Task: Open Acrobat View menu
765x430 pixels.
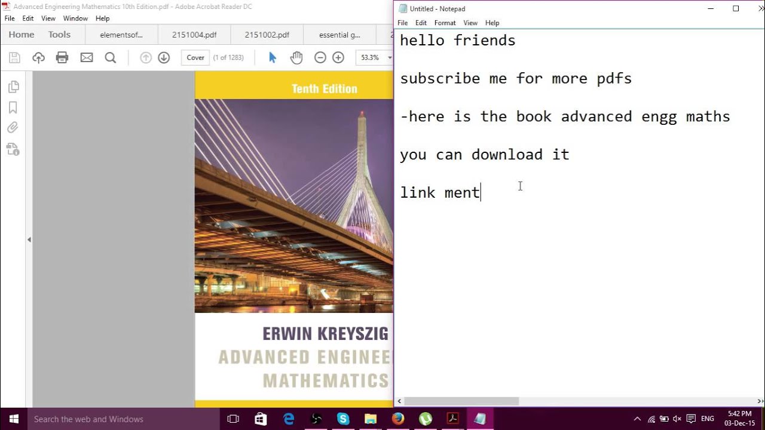Action: point(48,19)
